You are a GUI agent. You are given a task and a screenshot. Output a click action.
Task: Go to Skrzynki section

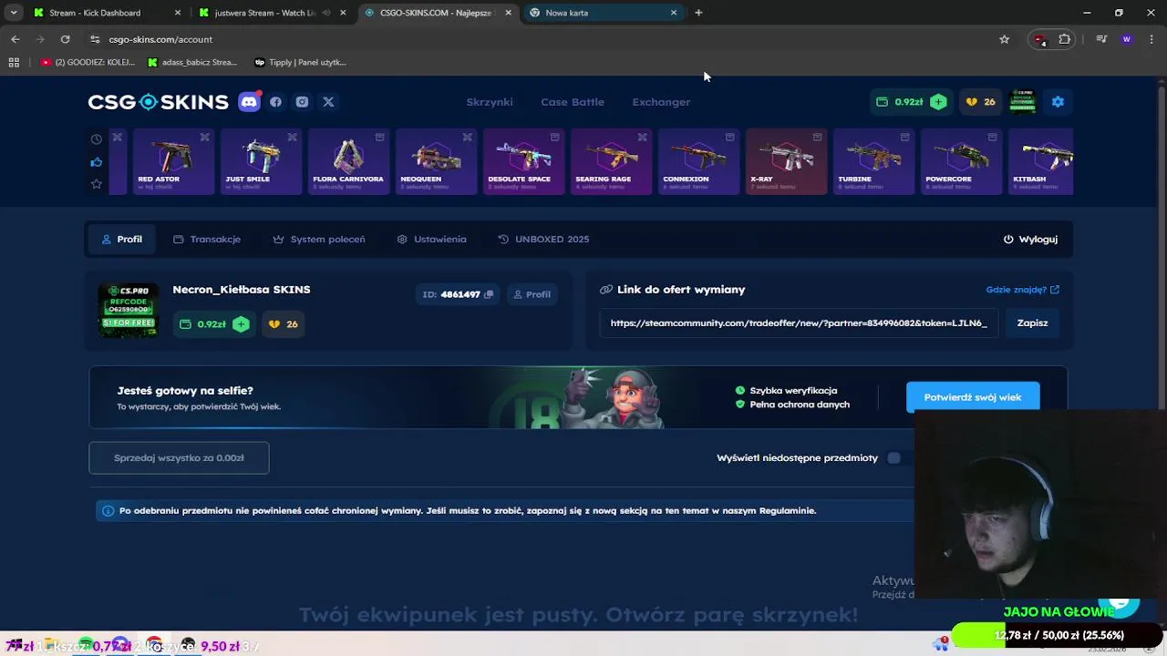tap(490, 102)
